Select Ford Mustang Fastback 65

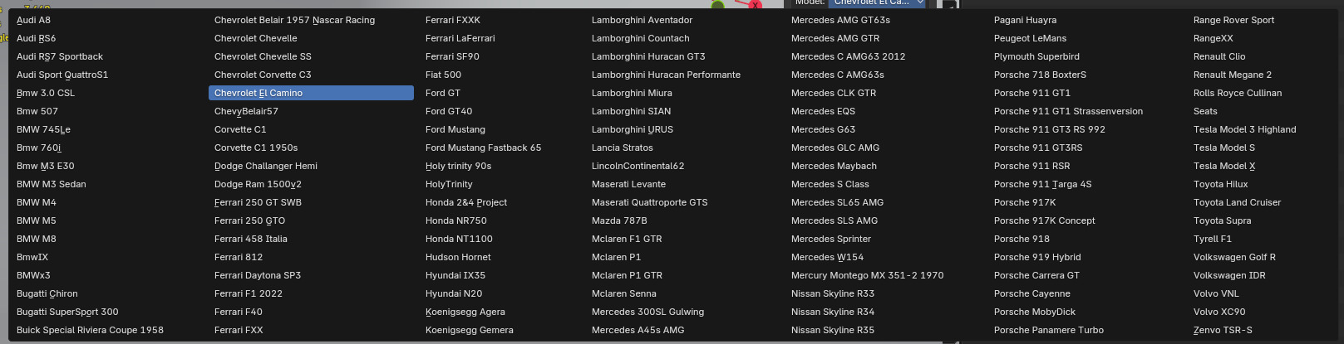(x=483, y=148)
